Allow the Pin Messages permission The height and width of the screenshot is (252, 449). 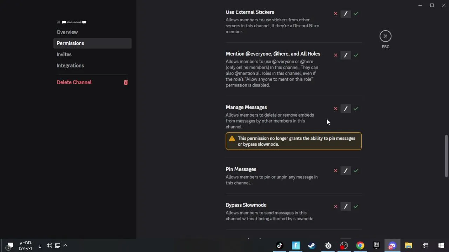coord(356,171)
